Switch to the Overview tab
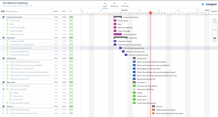 point(125,5)
